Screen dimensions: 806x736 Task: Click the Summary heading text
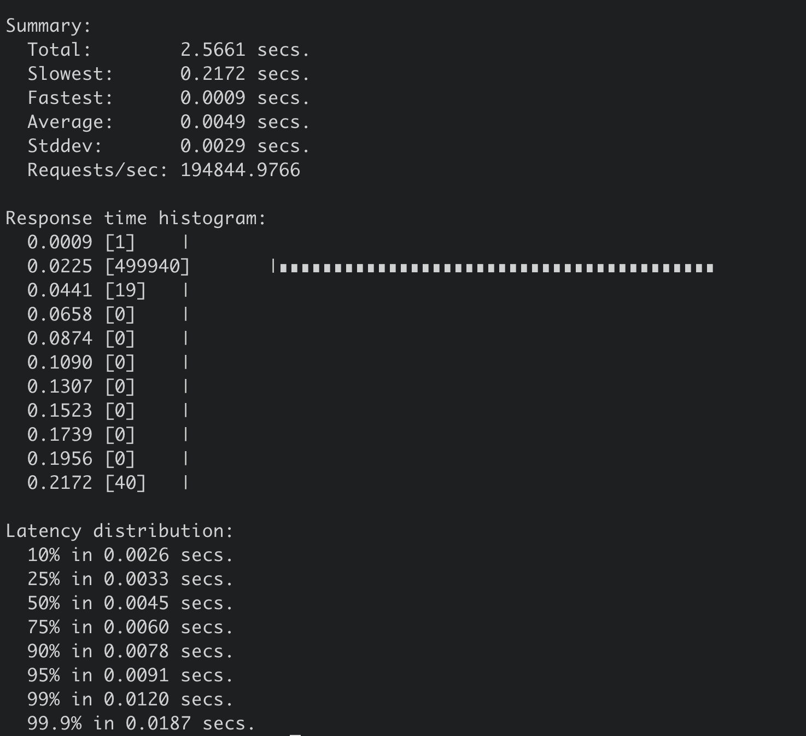[48, 26]
